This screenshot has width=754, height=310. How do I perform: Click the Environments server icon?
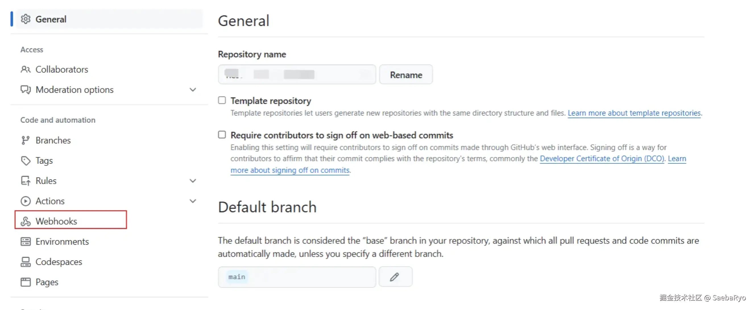[26, 241]
